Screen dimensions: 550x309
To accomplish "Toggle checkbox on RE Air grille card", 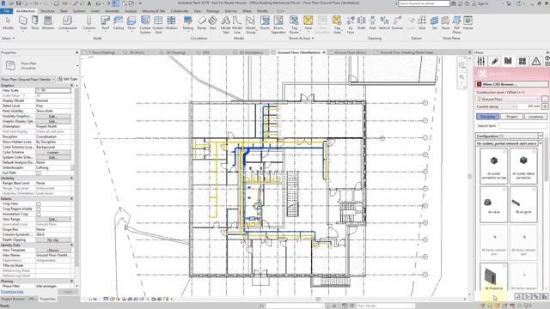I will 534,190.
